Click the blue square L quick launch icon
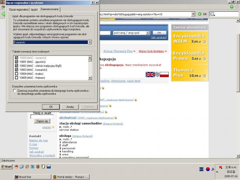This screenshot has height=180, width=240. pyautogui.click(x=32, y=167)
